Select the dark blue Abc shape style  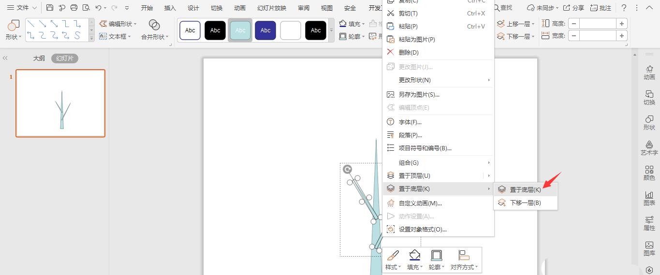pyautogui.click(x=265, y=30)
